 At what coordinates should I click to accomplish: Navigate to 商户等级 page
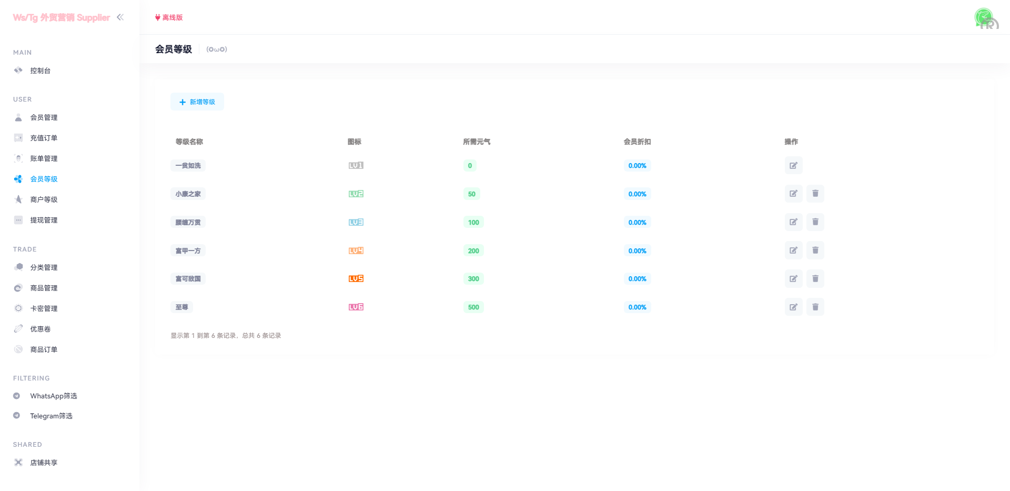[x=44, y=199]
